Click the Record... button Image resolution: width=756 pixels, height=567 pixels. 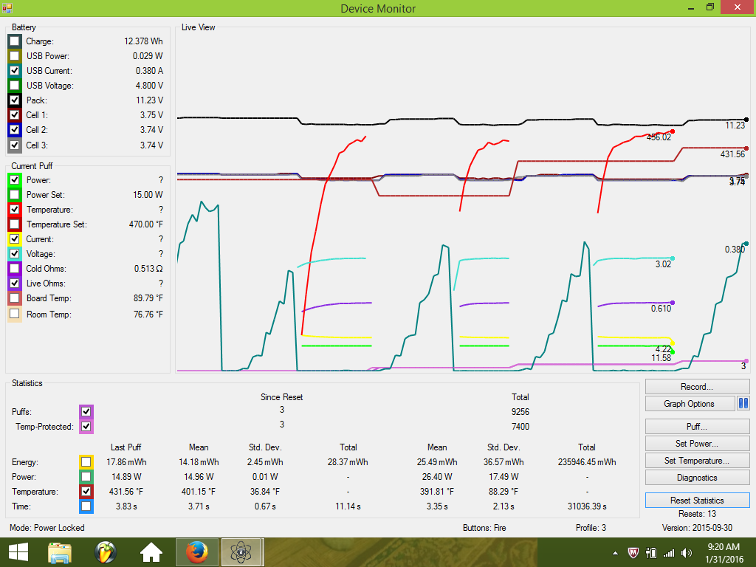pos(697,387)
